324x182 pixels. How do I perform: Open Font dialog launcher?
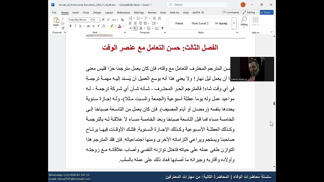125,32
